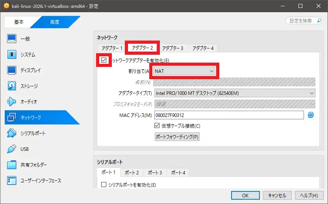Select 一般 label in sidebar
Viewport: 328px width, 204px height.
click(25, 39)
